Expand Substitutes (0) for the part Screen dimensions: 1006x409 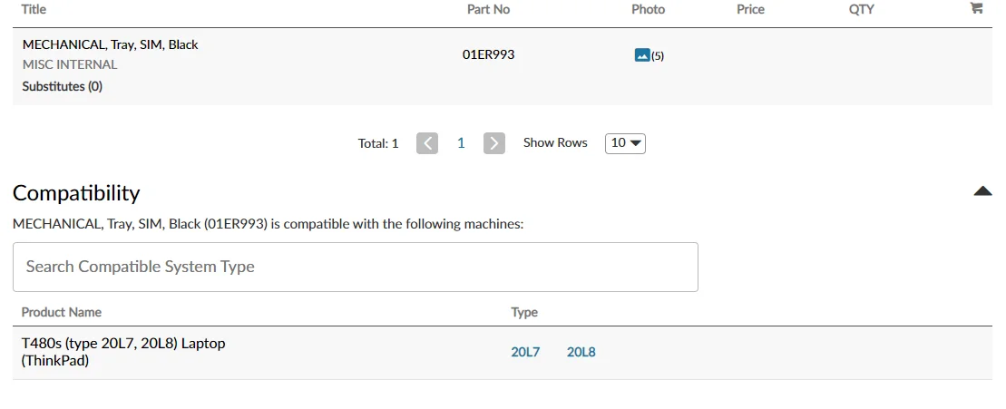(62, 87)
